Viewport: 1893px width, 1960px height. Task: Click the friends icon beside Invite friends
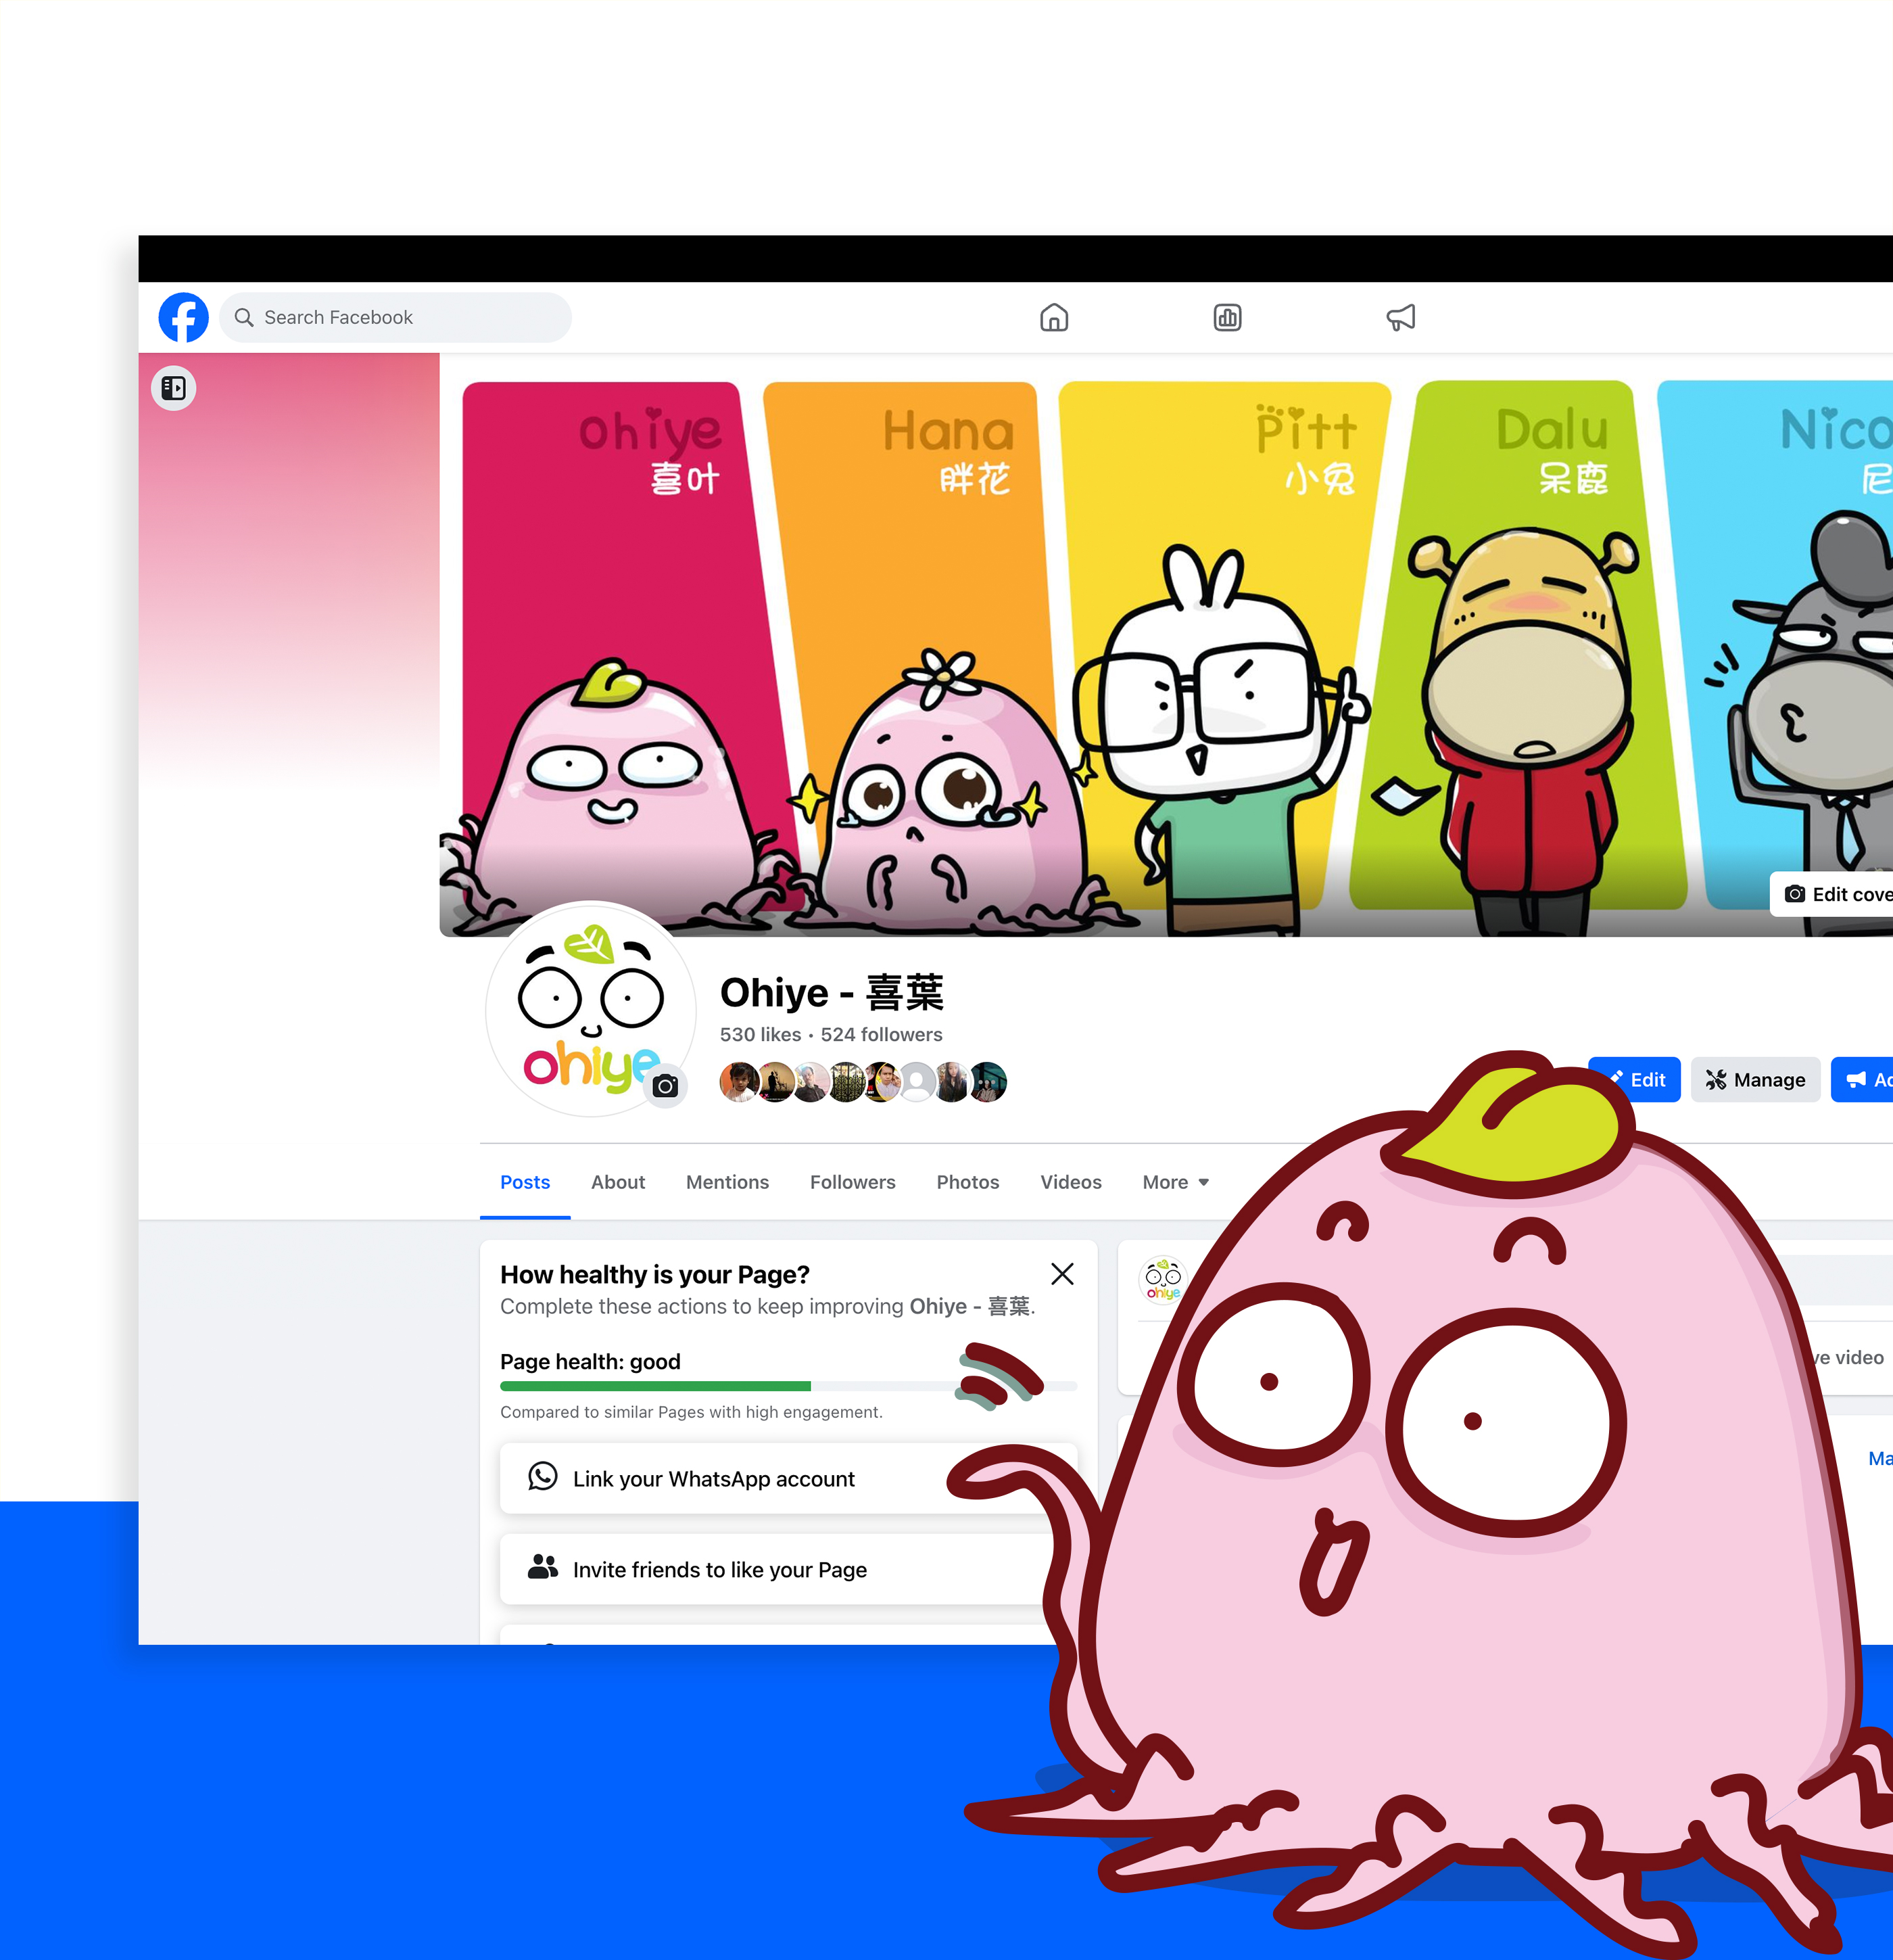[543, 1567]
